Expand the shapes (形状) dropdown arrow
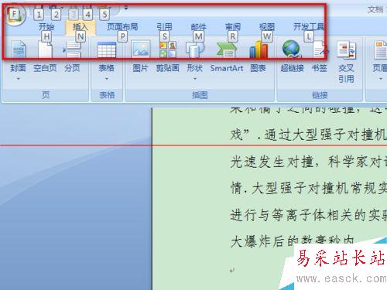 click(195, 79)
